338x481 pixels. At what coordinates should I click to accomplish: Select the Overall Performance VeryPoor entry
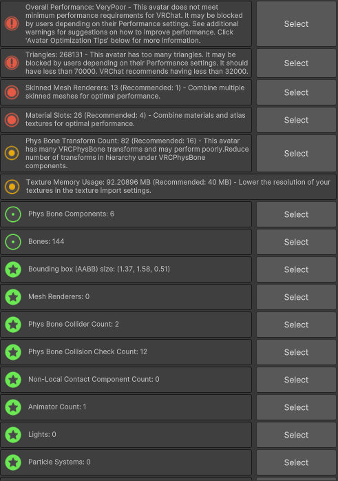[x=296, y=23]
